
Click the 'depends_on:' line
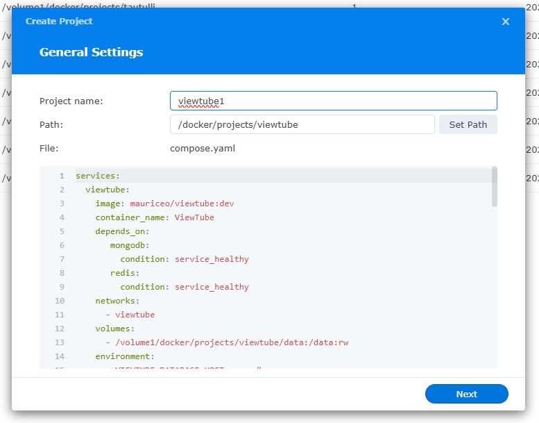coord(122,231)
